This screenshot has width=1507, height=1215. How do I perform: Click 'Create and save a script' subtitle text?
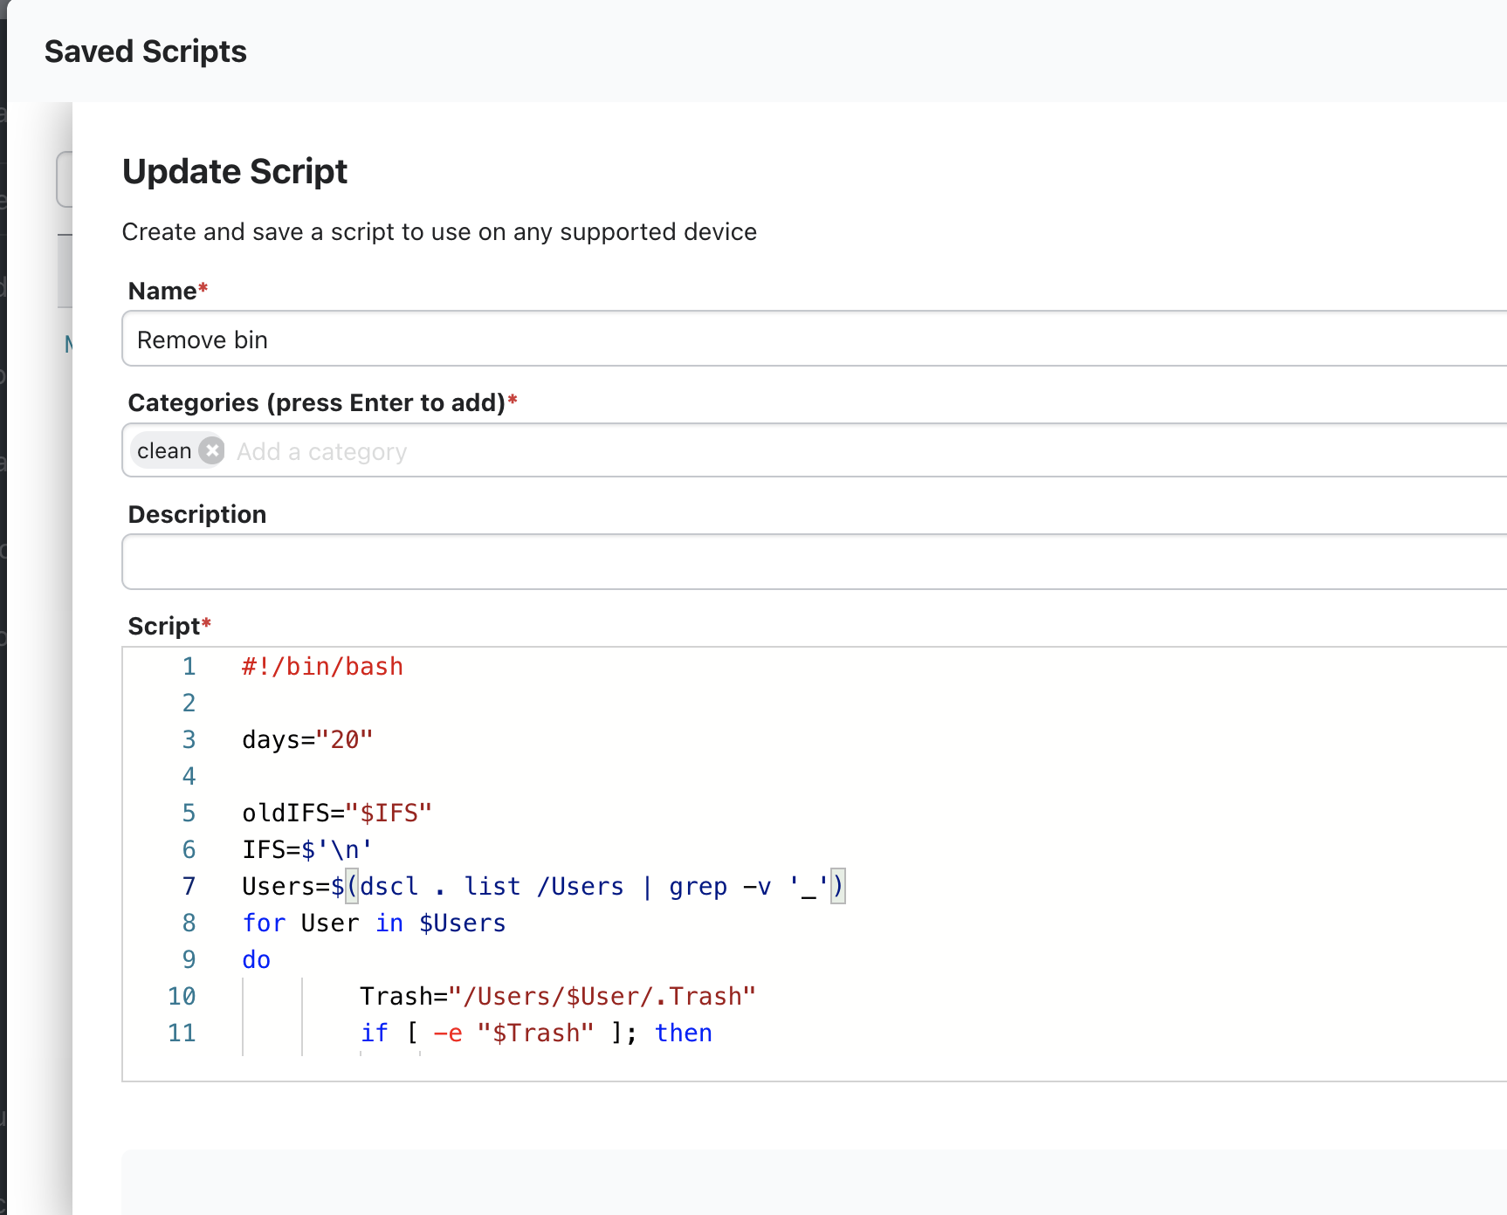(x=439, y=231)
